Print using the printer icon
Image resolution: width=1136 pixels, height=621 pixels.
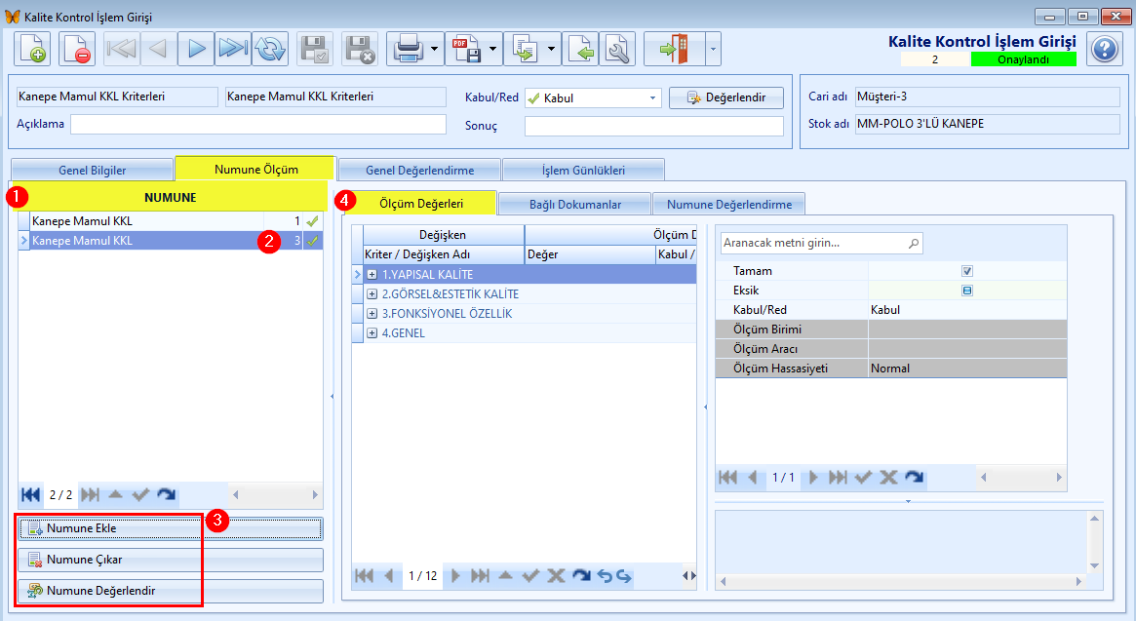click(x=408, y=50)
